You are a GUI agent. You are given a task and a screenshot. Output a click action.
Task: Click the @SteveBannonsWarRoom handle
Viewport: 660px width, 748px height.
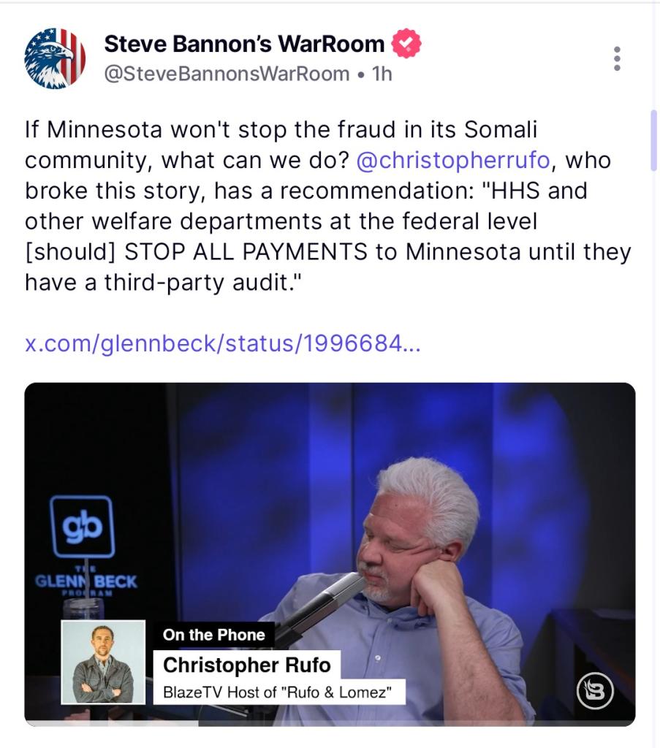(227, 74)
